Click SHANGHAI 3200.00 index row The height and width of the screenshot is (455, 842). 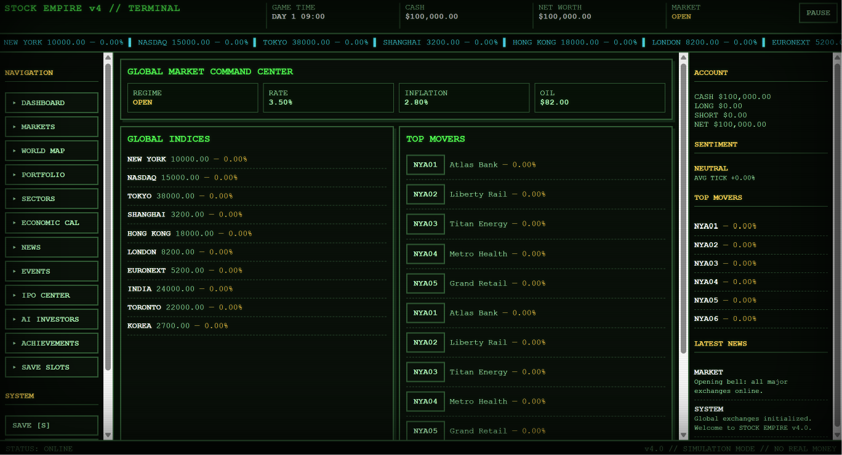point(257,215)
